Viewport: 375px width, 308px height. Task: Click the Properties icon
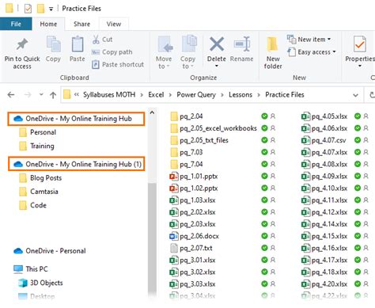[360, 44]
